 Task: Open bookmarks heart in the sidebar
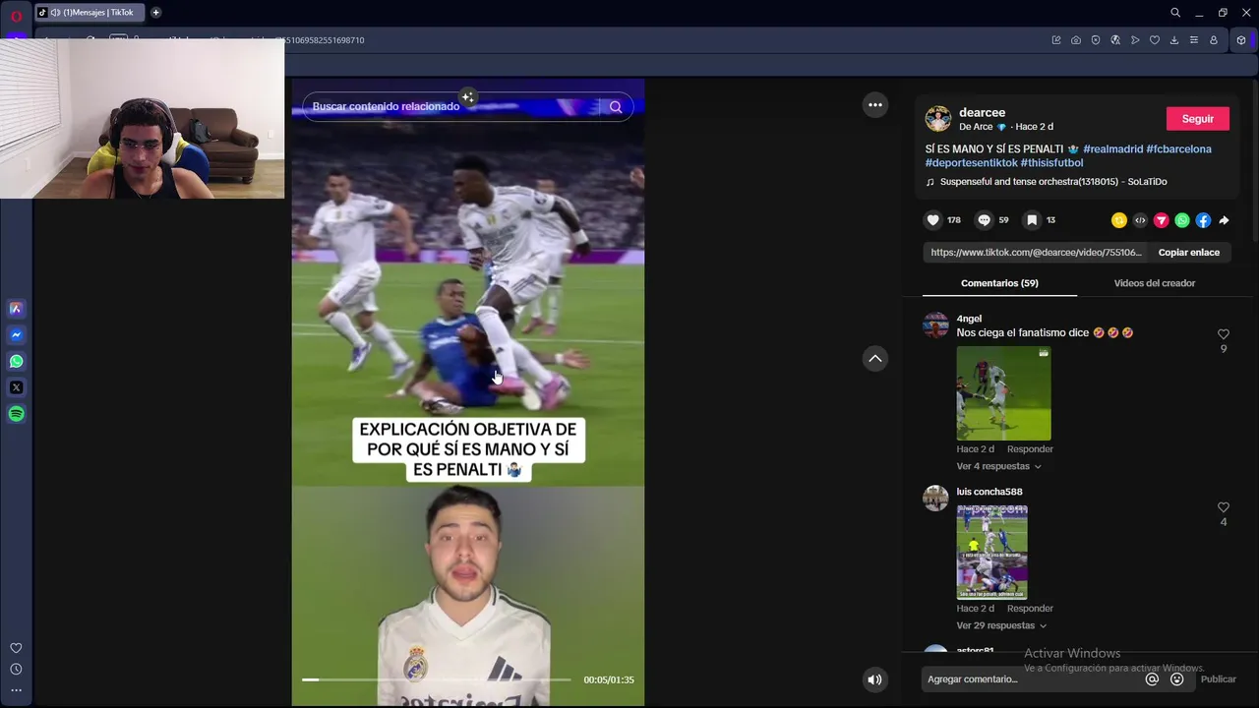coord(16,648)
